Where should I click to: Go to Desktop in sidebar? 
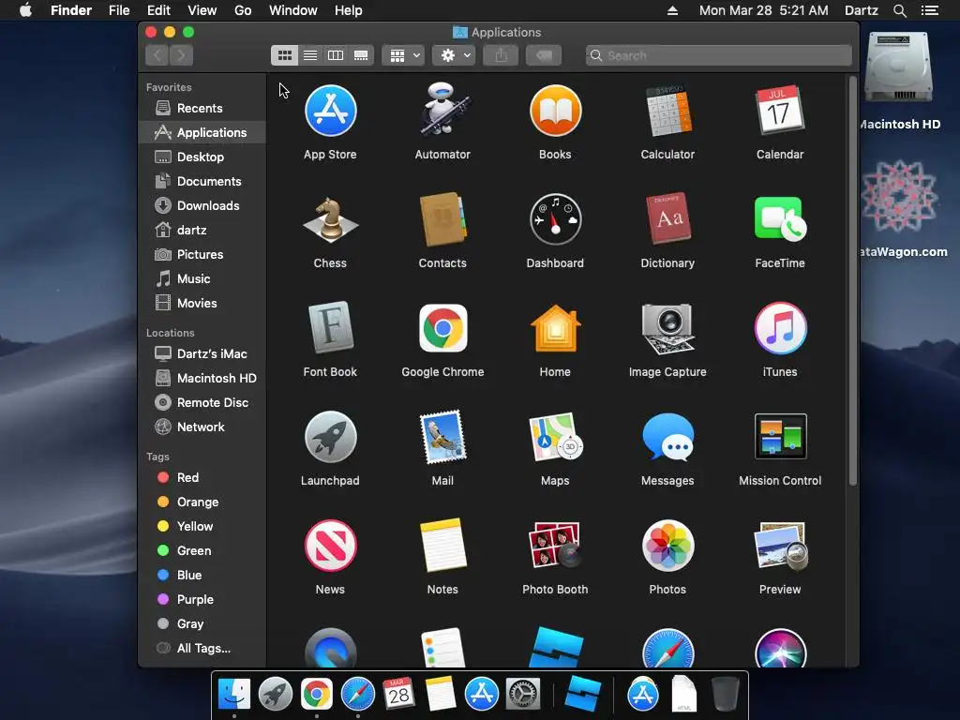[x=202, y=157]
